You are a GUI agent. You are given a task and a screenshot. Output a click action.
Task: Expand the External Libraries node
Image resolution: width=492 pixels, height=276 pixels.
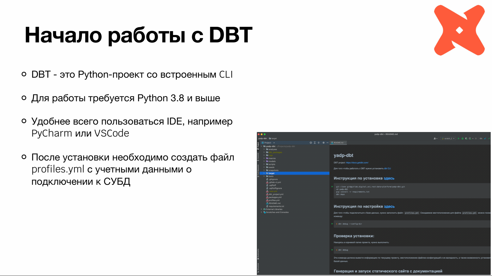pos(261,209)
